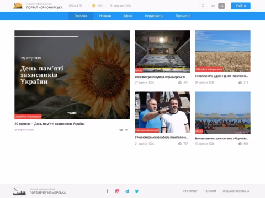Click the beach umbrellas thumbnail
This screenshot has height=198, width=265.
pos(223,113)
